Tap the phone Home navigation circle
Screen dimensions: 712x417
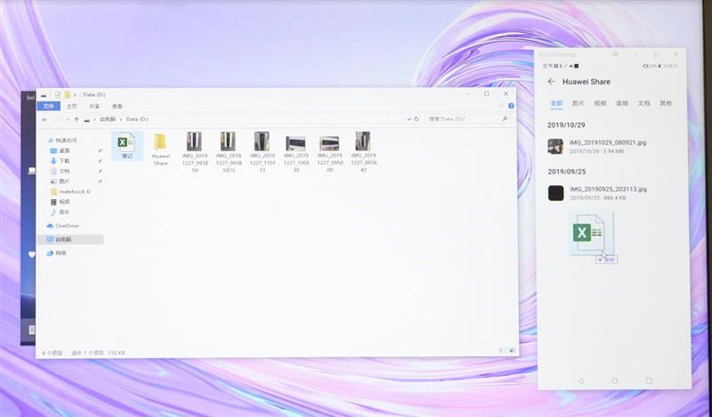615,381
